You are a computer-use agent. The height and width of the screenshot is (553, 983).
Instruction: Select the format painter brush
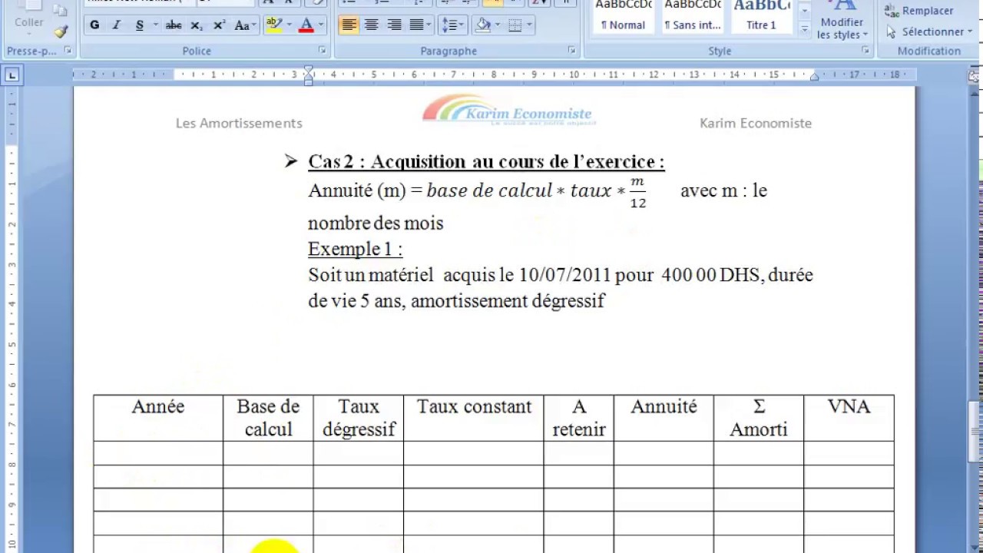coord(61,31)
